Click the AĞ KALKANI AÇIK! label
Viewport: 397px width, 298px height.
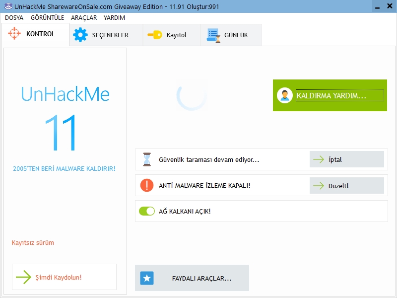(x=185, y=212)
